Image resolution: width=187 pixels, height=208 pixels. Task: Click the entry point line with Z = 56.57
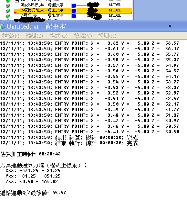click(90, 43)
